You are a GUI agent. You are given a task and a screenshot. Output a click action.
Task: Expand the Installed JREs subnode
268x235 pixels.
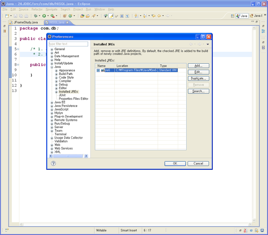pyautogui.click(x=56, y=92)
